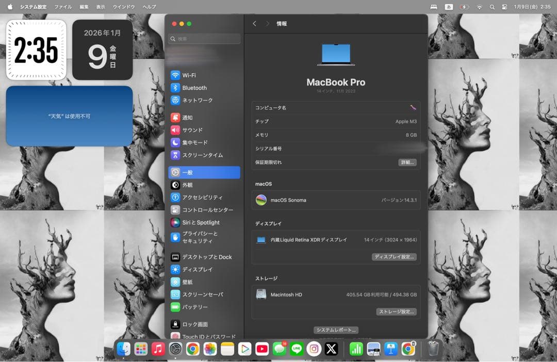Screen dimensions: 557x362
Task: Click the forward chevron next to 情報
Action: click(266, 23)
